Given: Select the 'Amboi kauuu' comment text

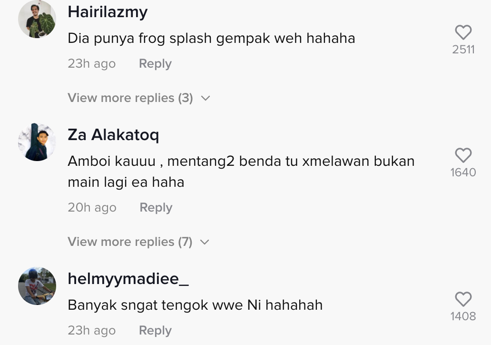Looking at the screenshot, I should tap(241, 172).
